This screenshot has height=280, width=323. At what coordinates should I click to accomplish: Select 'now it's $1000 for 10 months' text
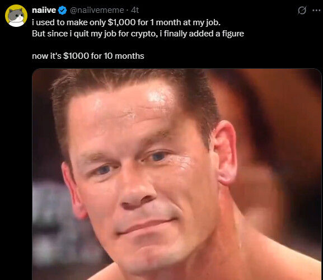point(88,56)
